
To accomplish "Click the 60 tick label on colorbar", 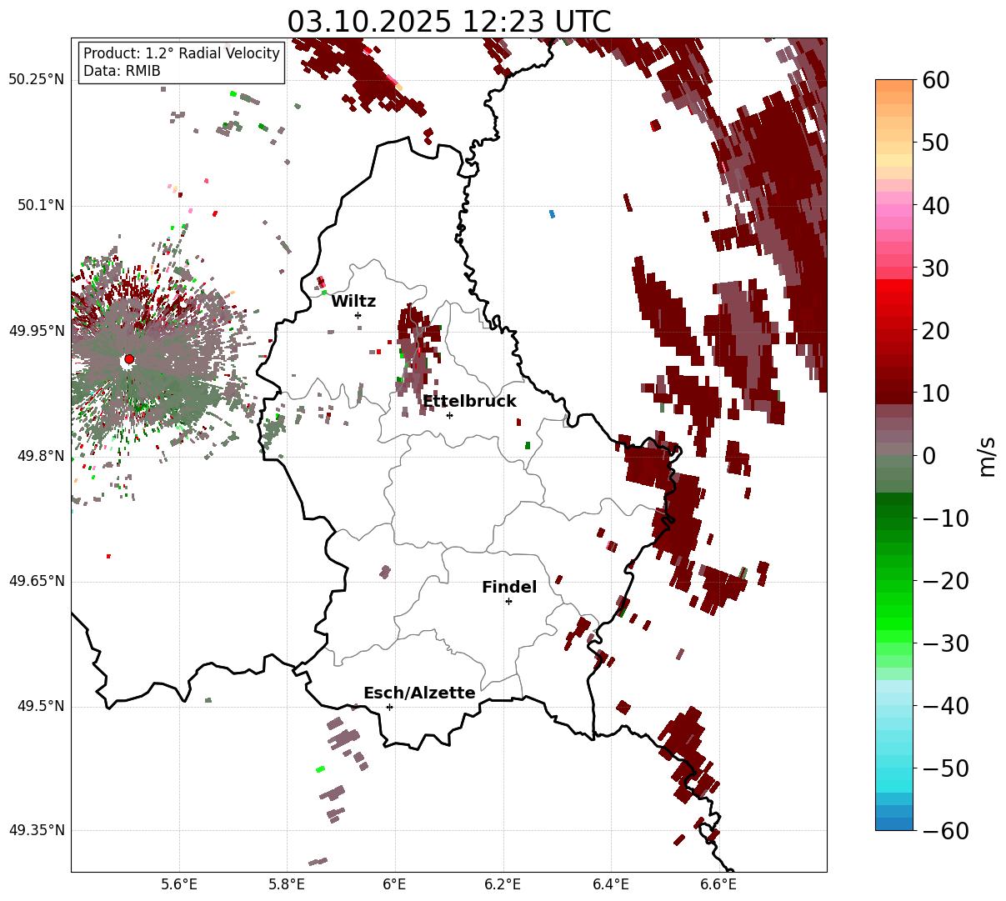I will (938, 80).
